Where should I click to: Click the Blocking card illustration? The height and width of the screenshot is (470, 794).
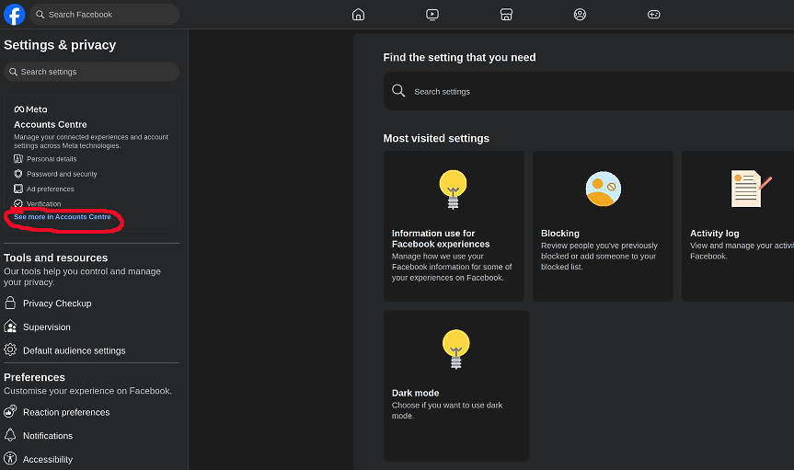click(604, 189)
